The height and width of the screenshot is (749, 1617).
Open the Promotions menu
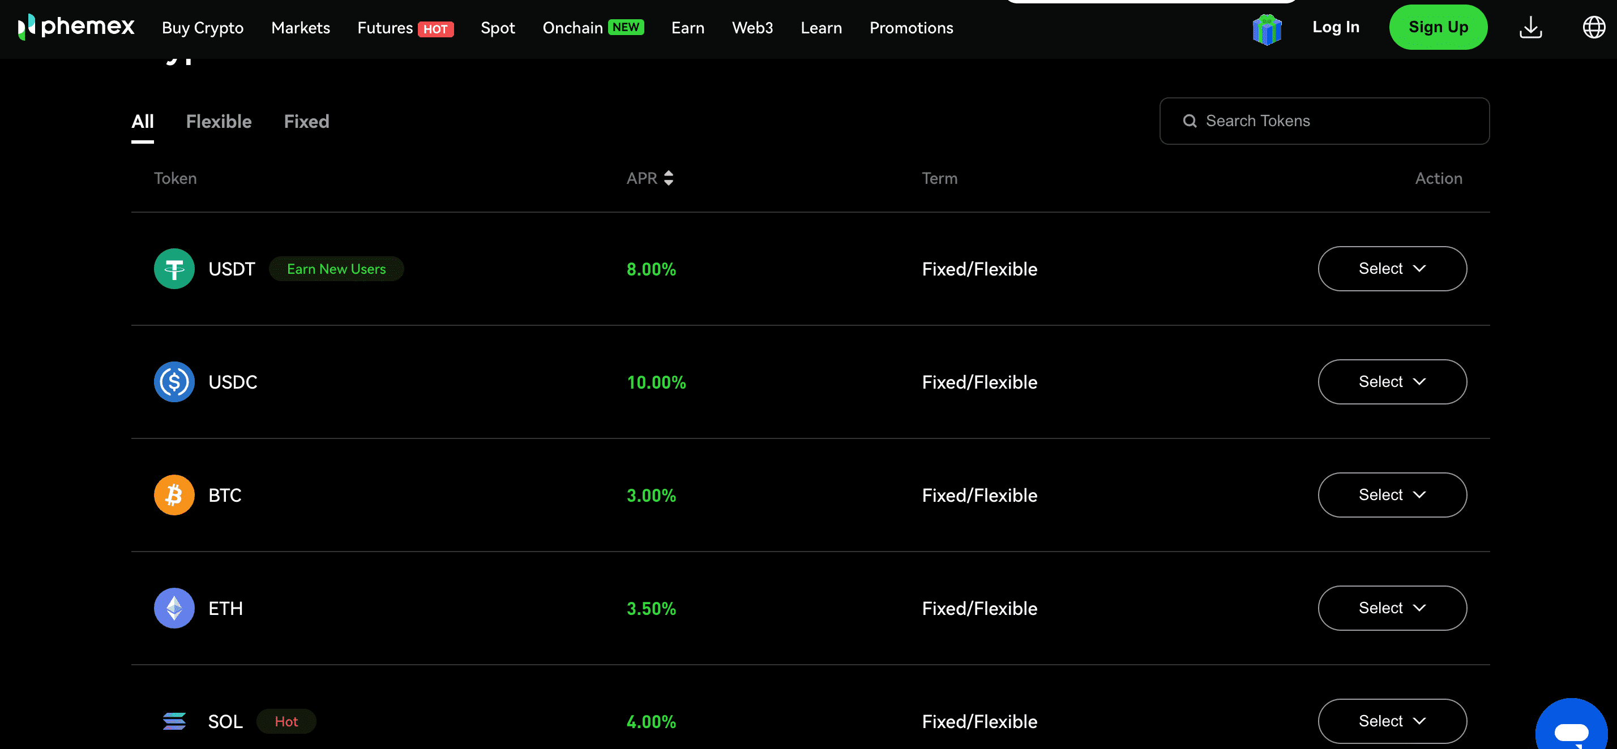pyautogui.click(x=912, y=28)
